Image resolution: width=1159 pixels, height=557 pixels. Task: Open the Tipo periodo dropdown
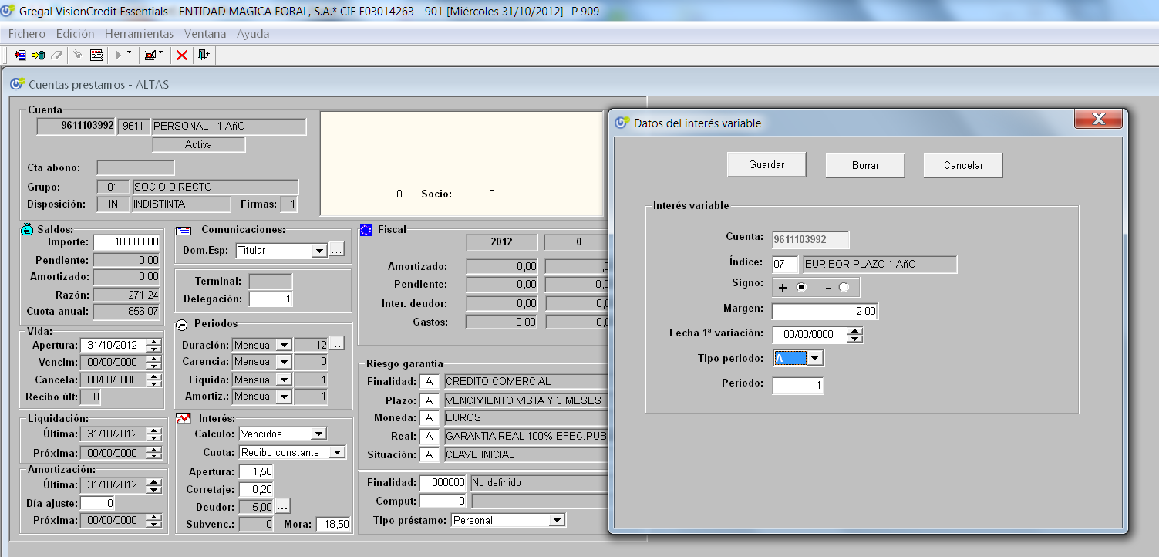[x=815, y=358]
